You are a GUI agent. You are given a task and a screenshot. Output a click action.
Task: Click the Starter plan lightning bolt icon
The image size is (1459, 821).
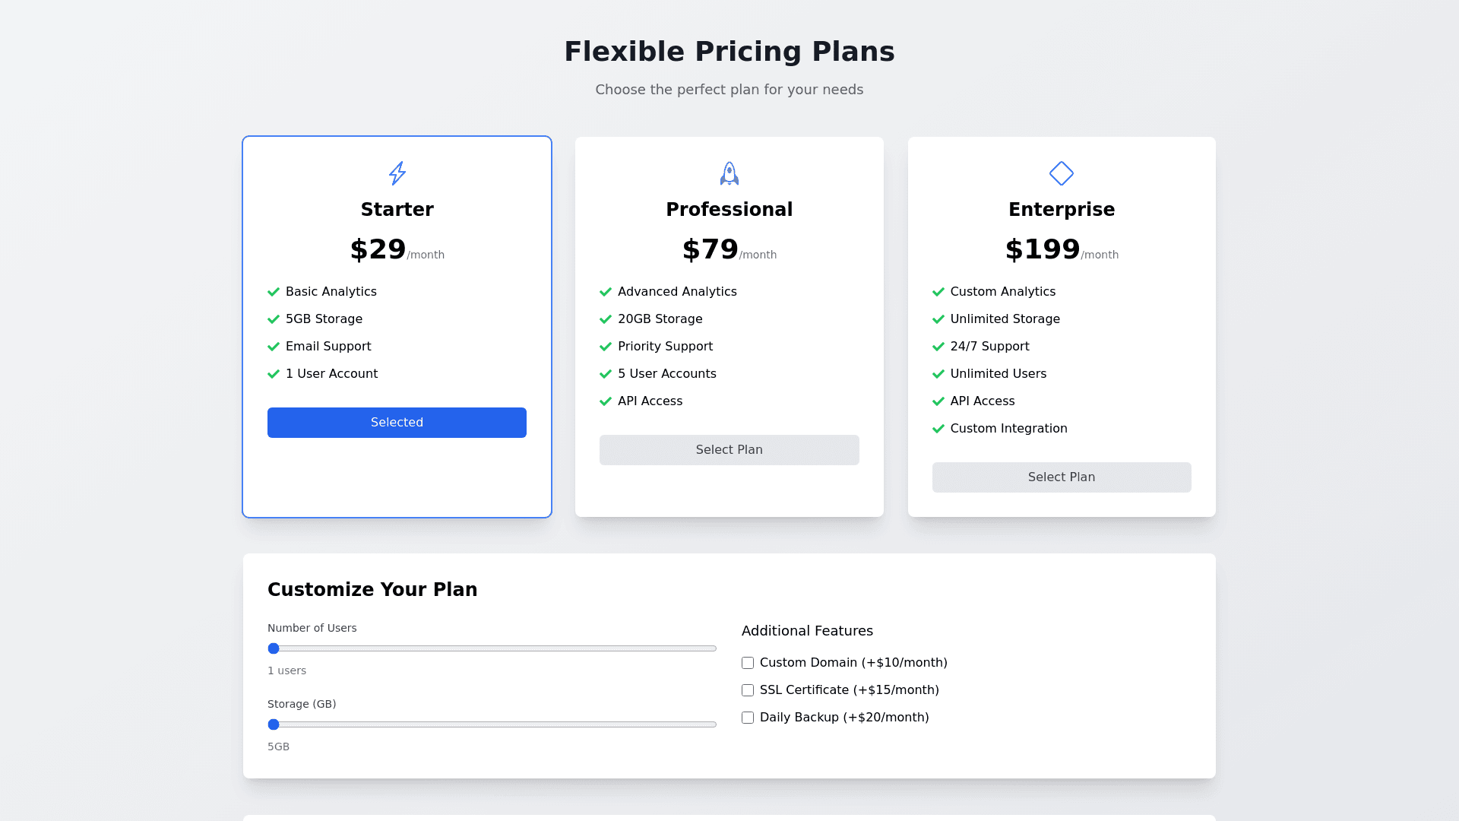click(397, 173)
